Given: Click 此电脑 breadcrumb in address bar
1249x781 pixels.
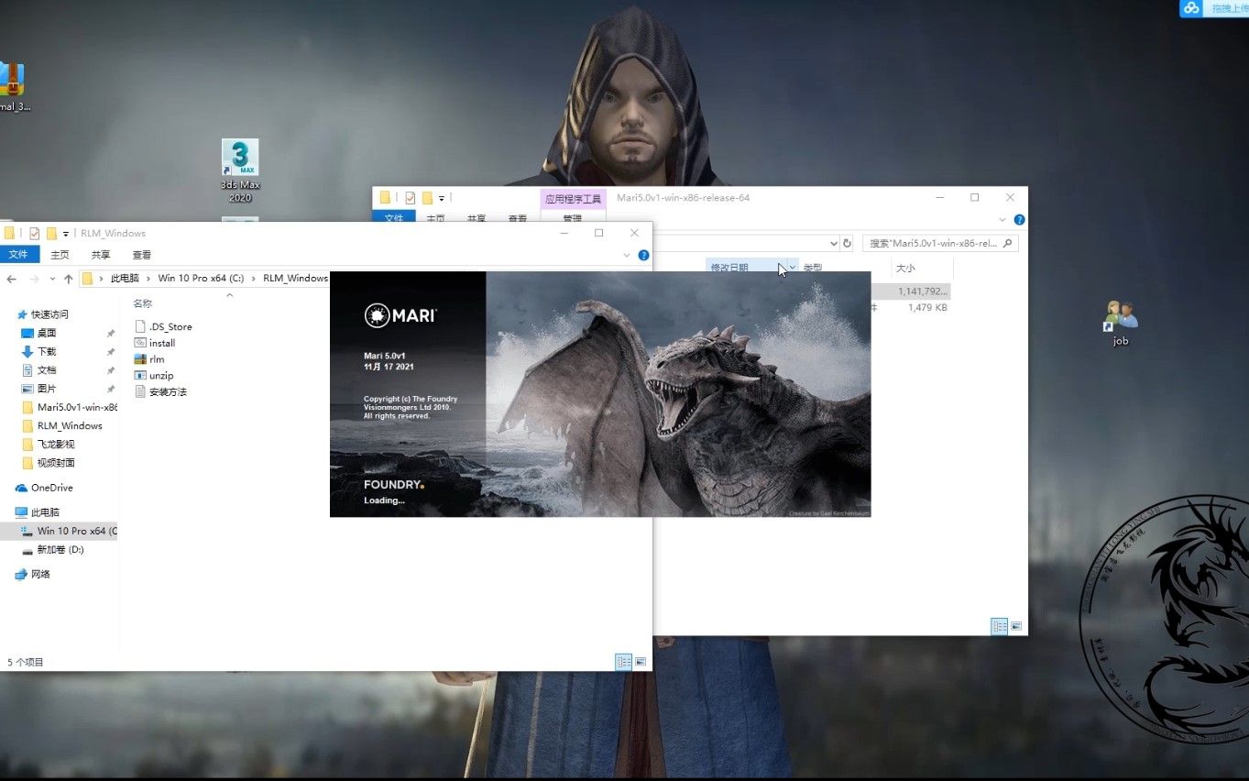Looking at the screenshot, I should pyautogui.click(x=125, y=279).
